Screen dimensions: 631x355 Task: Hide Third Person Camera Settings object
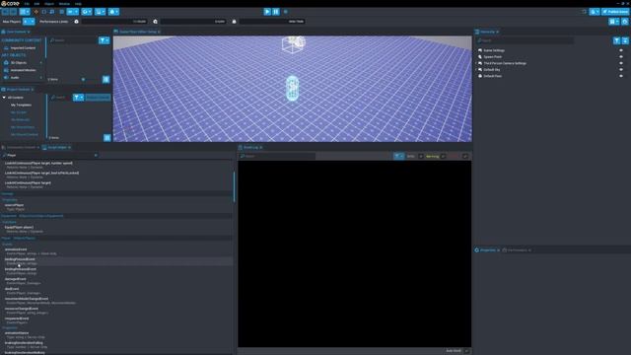621,63
